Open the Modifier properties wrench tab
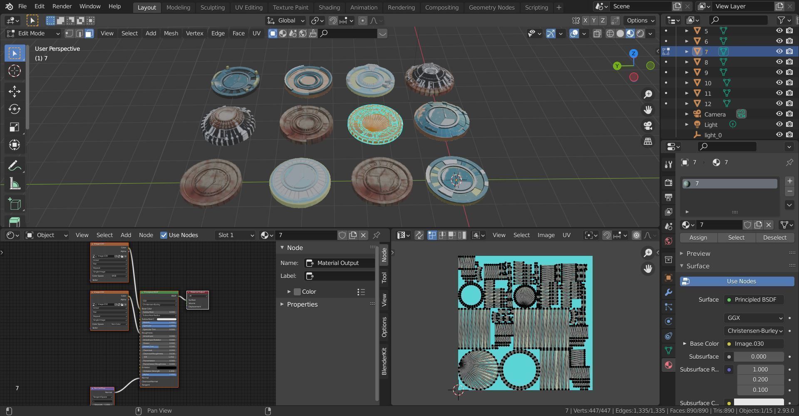 (x=668, y=292)
